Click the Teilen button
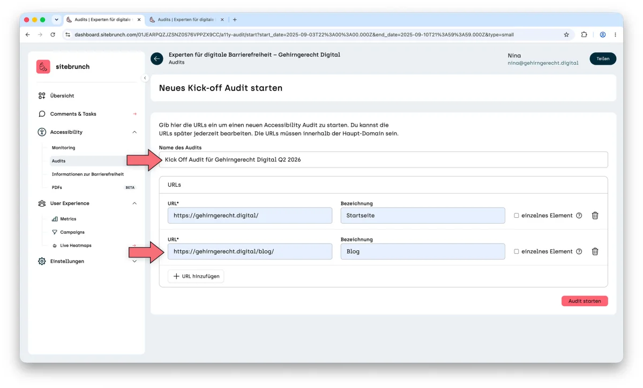The width and height of the screenshot is (643, 388). tap(603, 59)
